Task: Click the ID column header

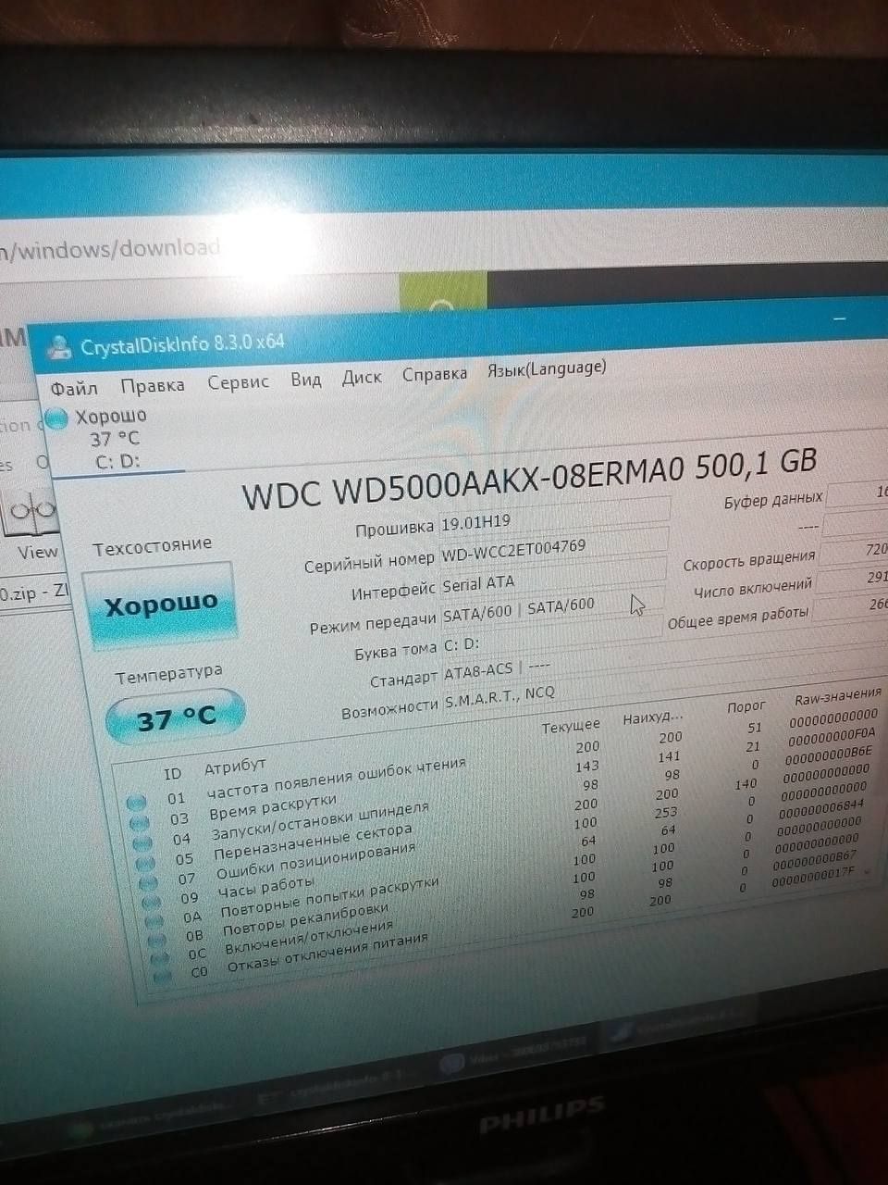Action: (x=171, y=774)
